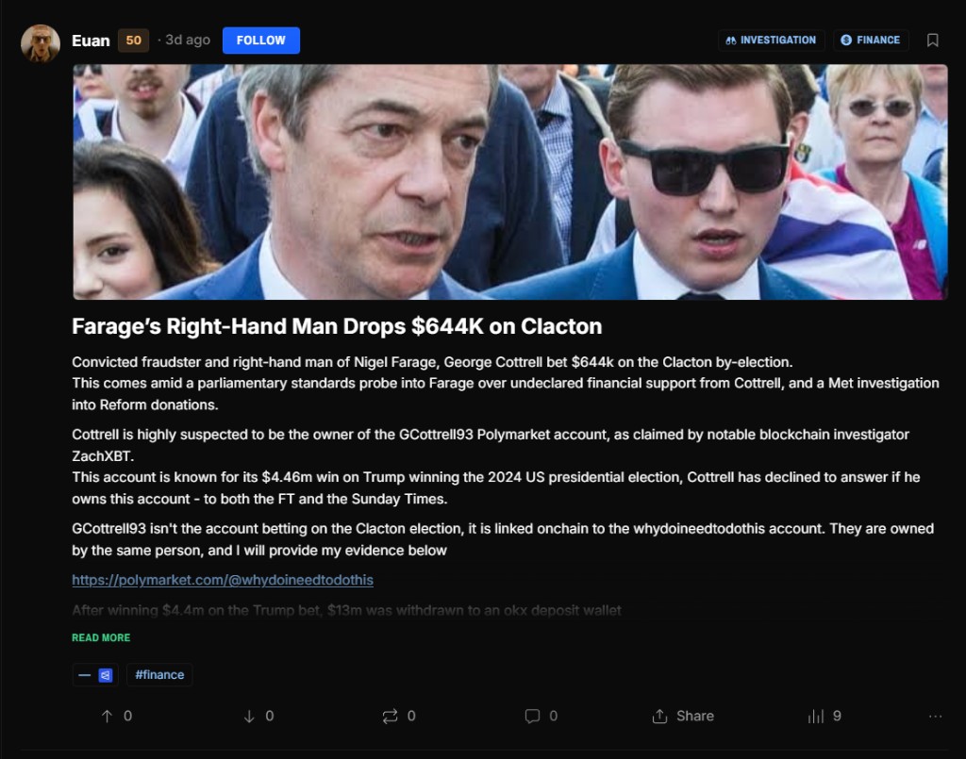Expand the article with READ MORE

pyautogui.click(x=101, y=637)
